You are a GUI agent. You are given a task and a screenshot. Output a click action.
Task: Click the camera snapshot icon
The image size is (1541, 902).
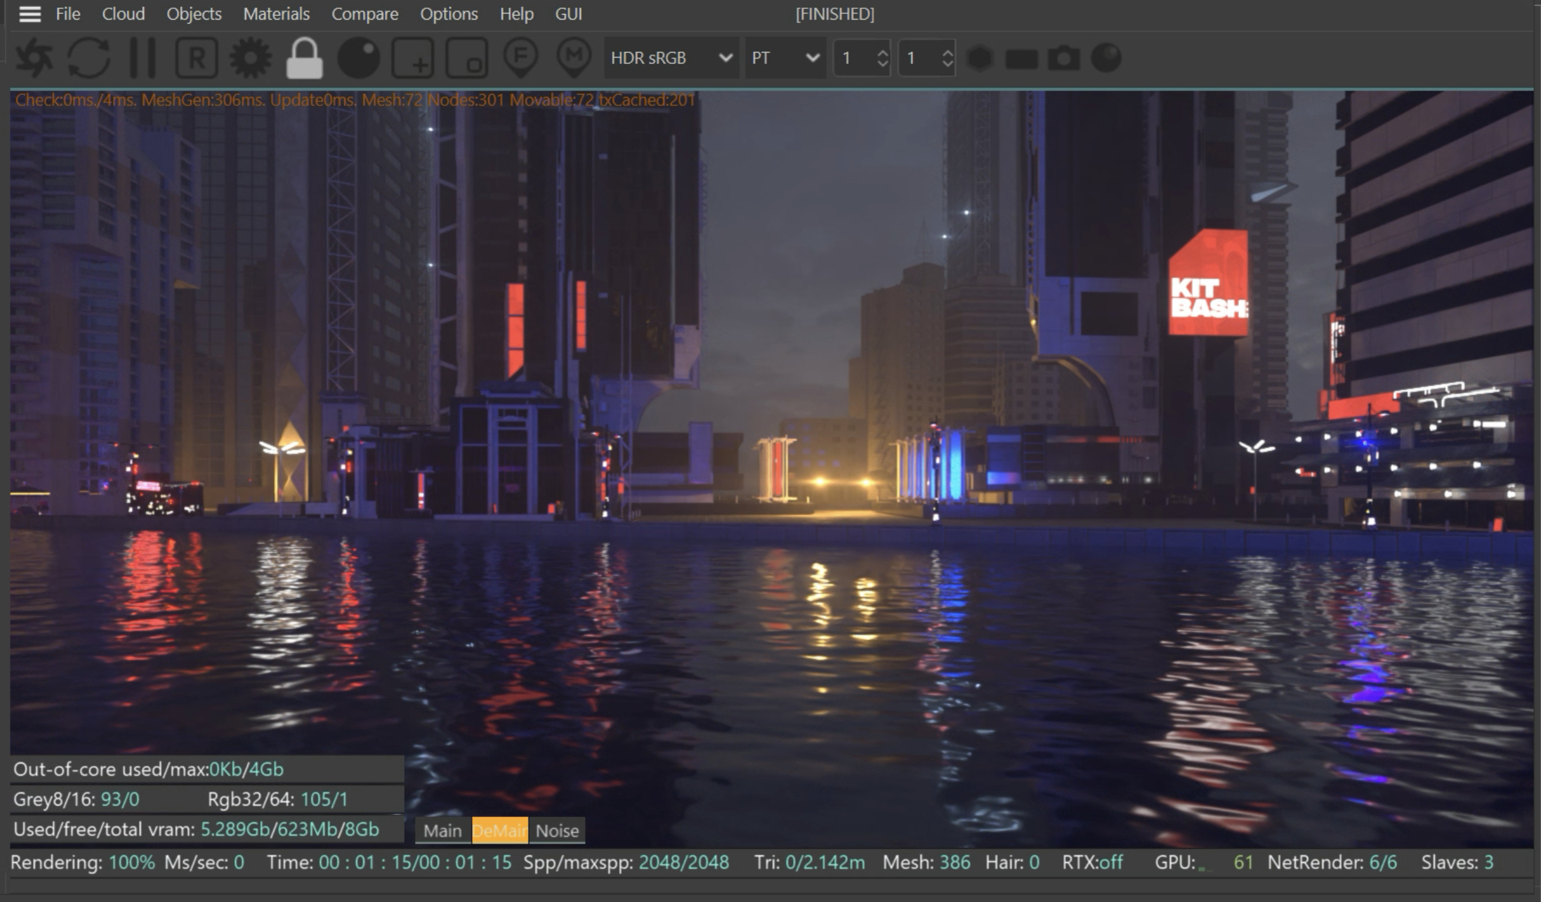[1063, 58]
